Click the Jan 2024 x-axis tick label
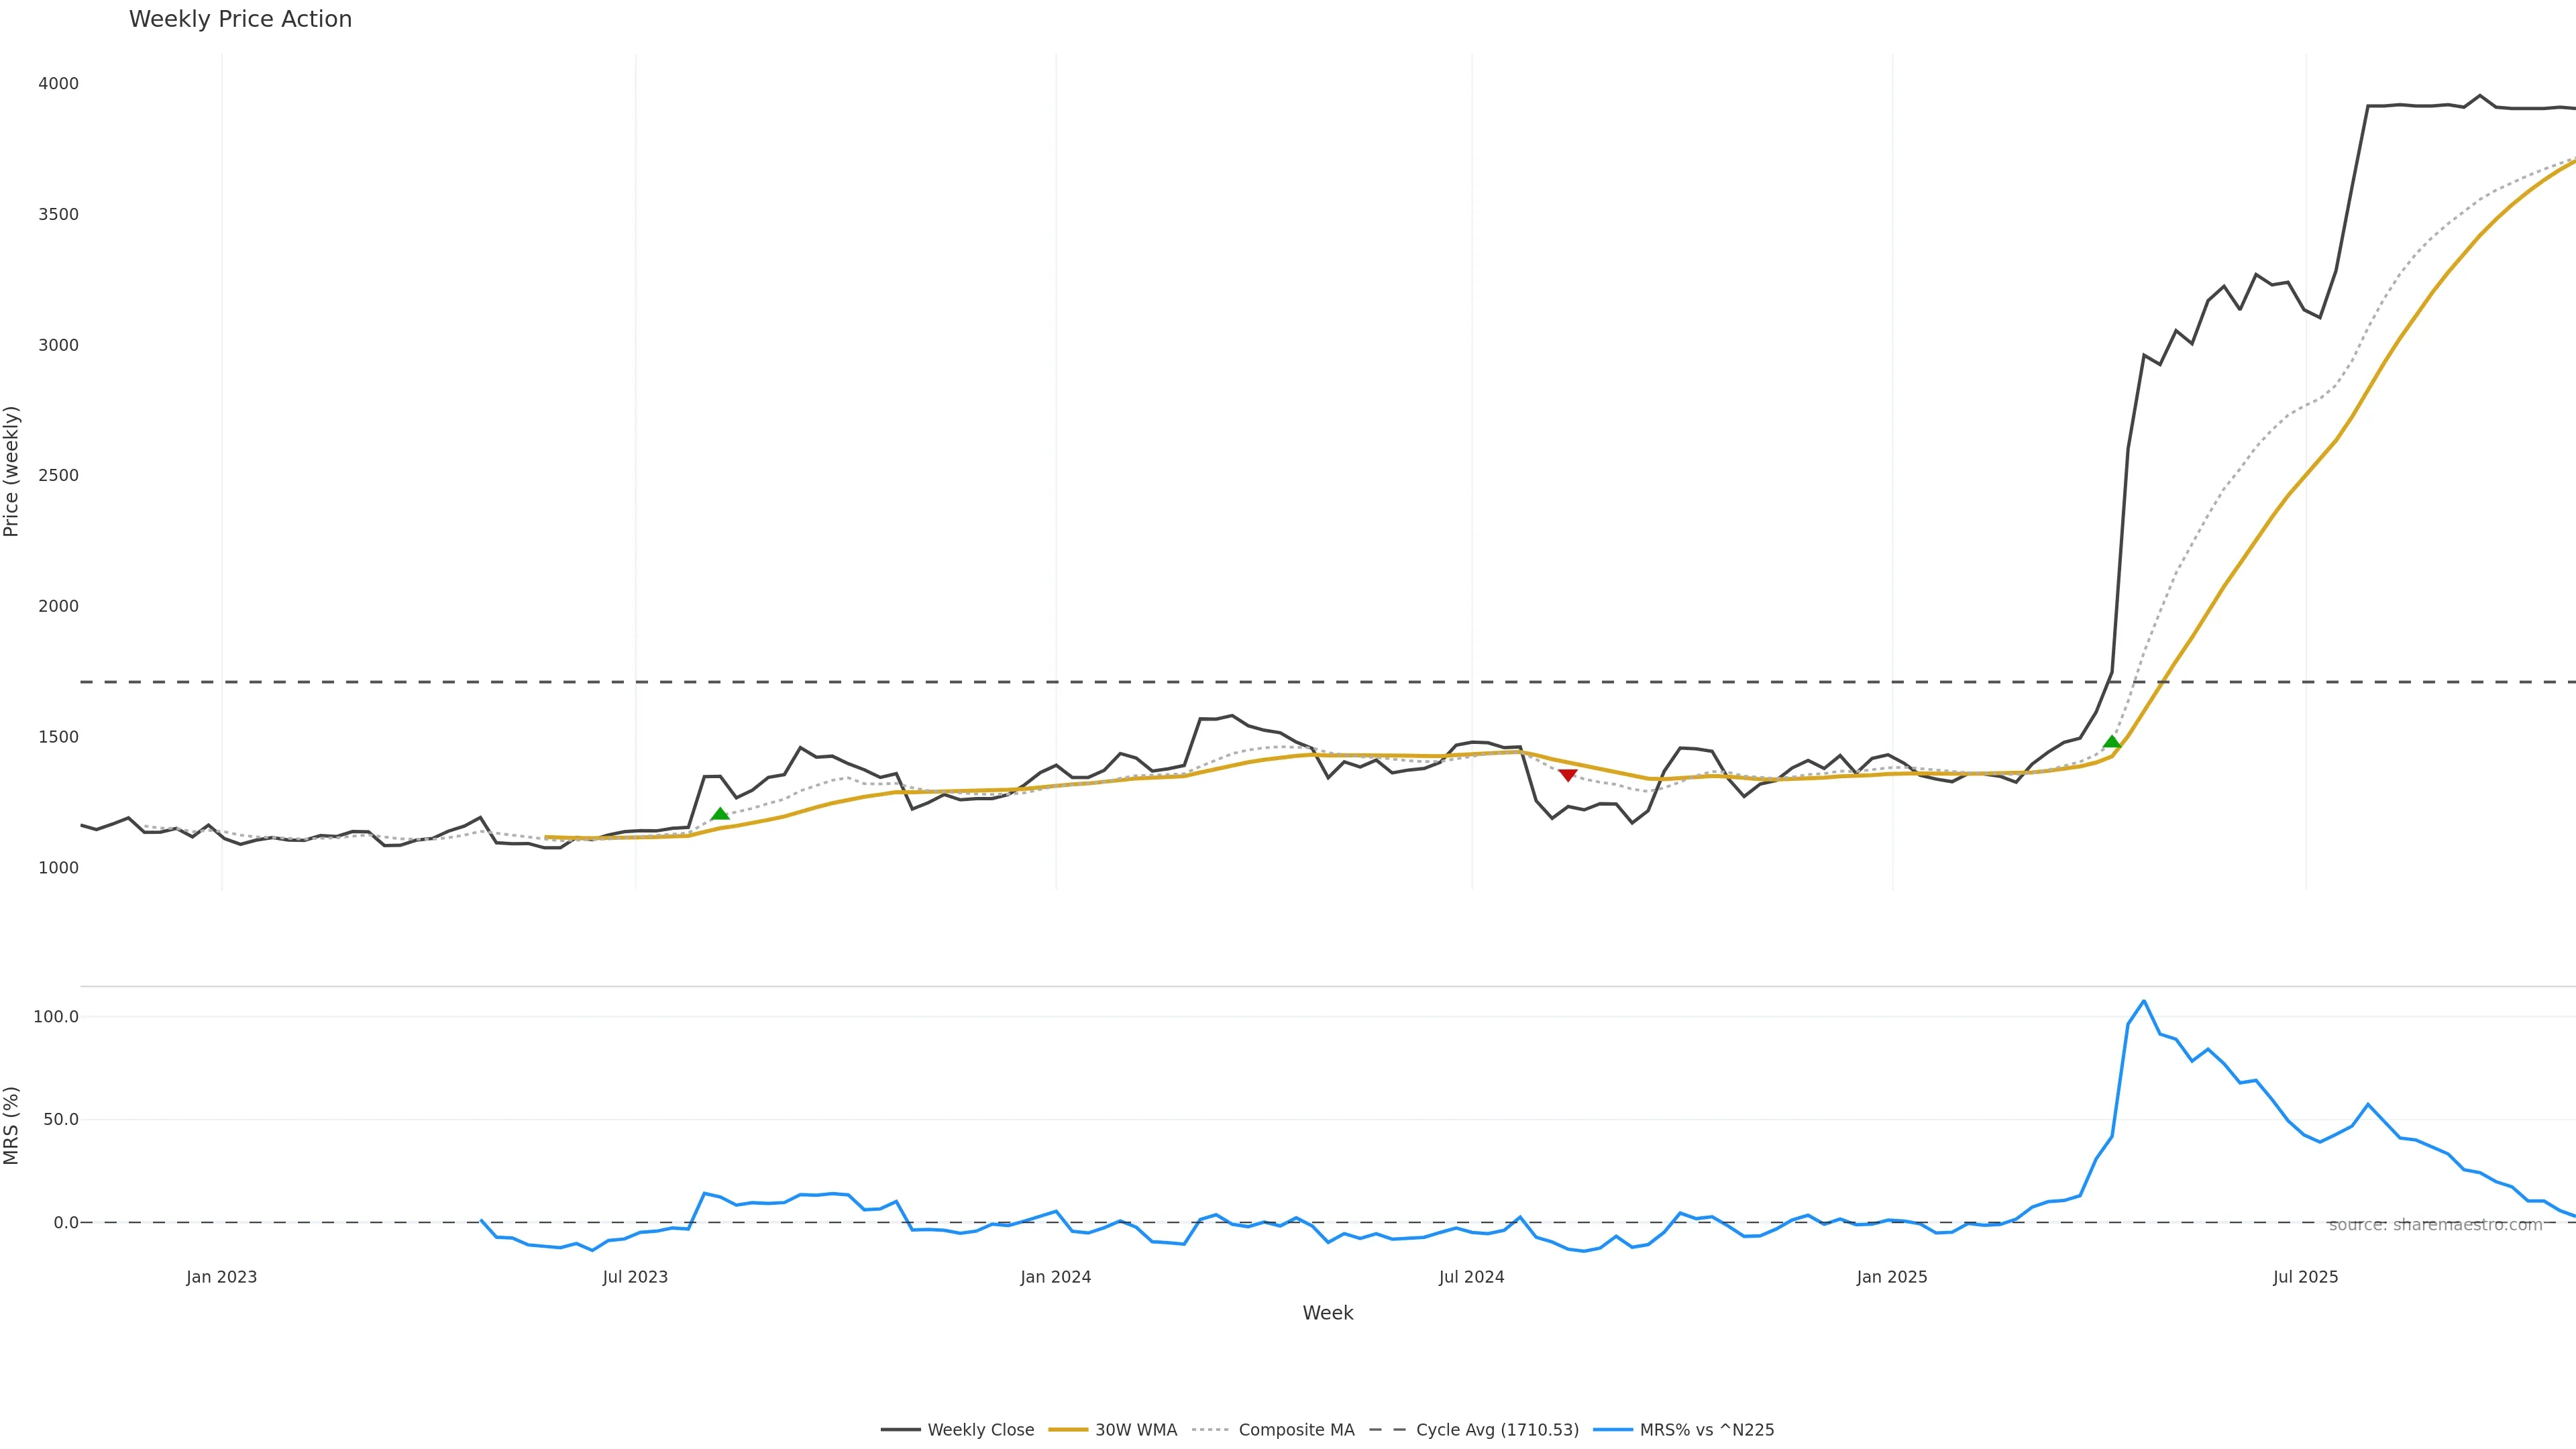The image size is (2576, 1449). point(1055,1277)
